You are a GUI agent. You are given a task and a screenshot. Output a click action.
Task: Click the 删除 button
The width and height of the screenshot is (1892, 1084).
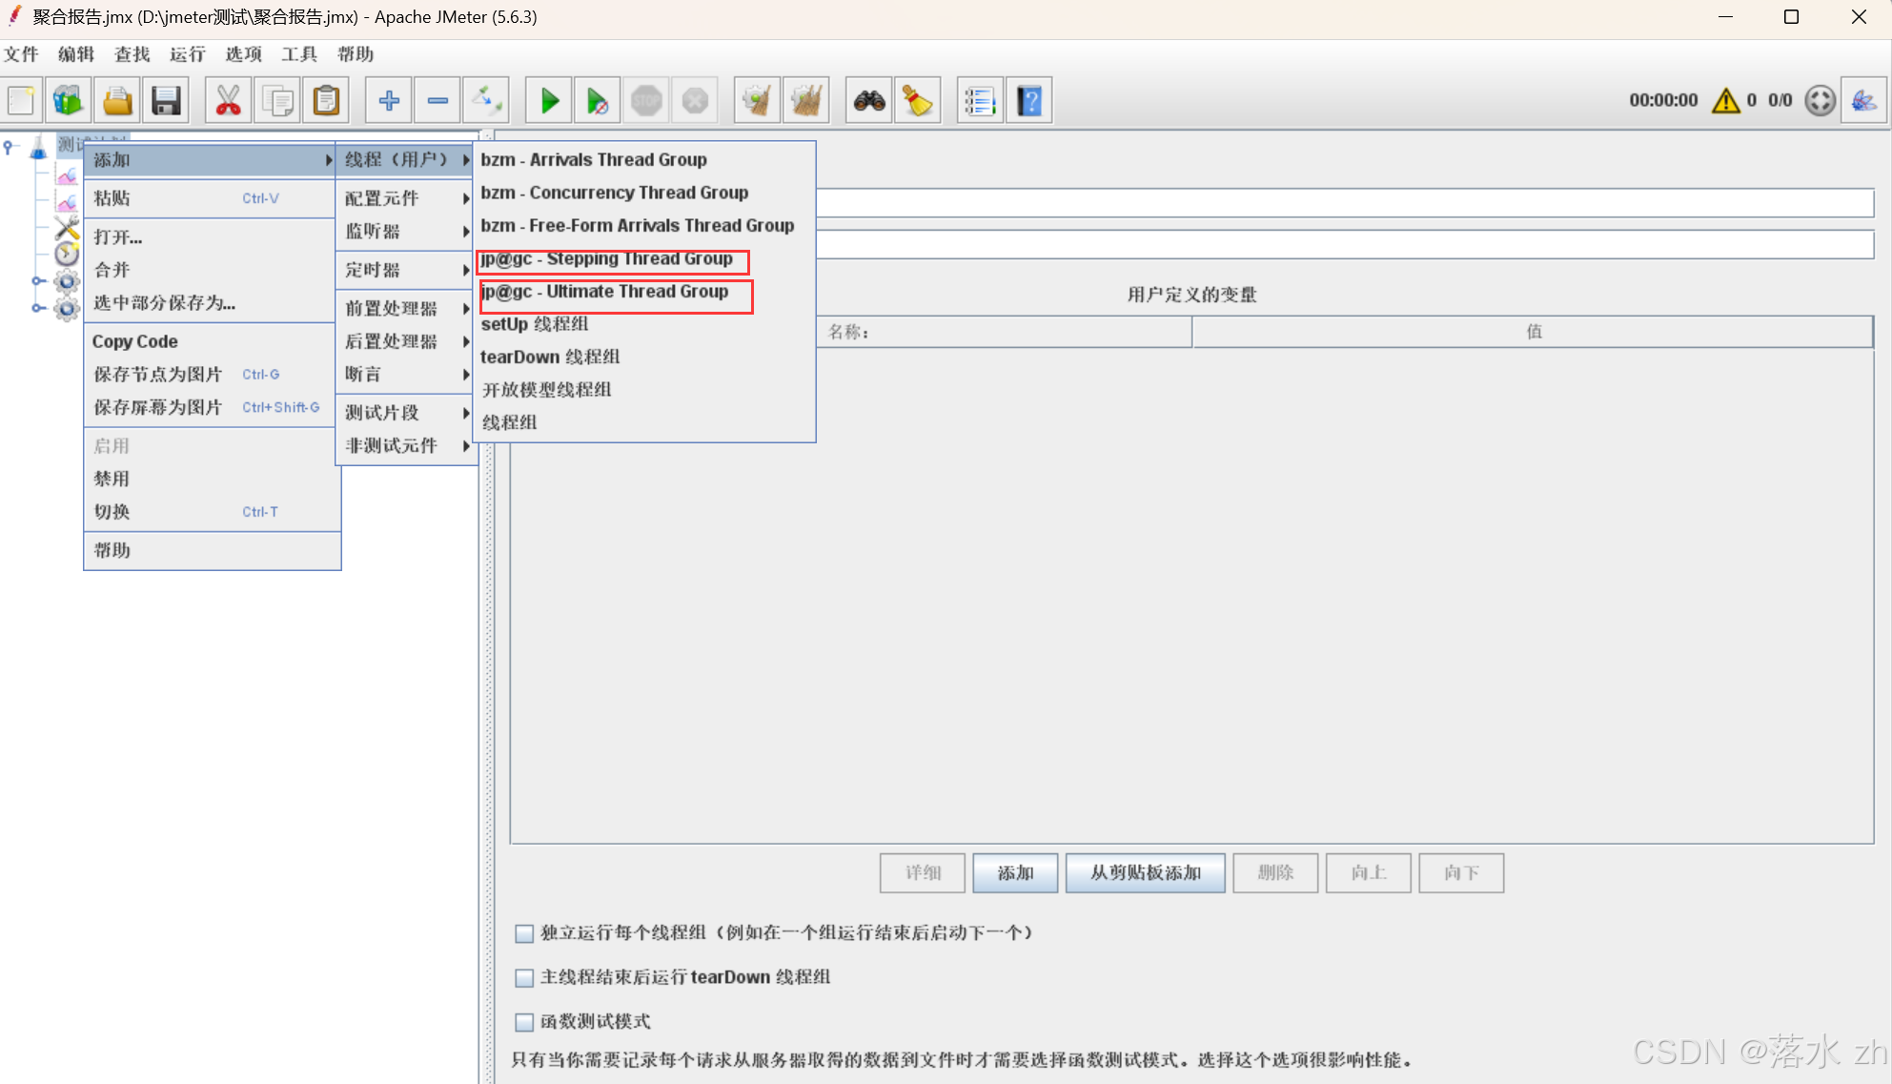pyautogui.click(x=1275, y=872)
